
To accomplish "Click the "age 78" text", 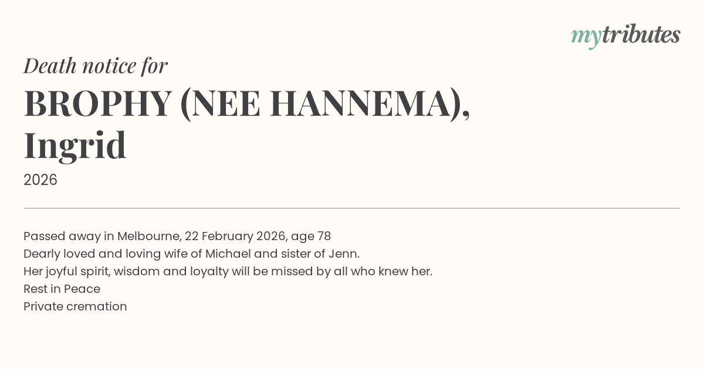I will (315, 236).
